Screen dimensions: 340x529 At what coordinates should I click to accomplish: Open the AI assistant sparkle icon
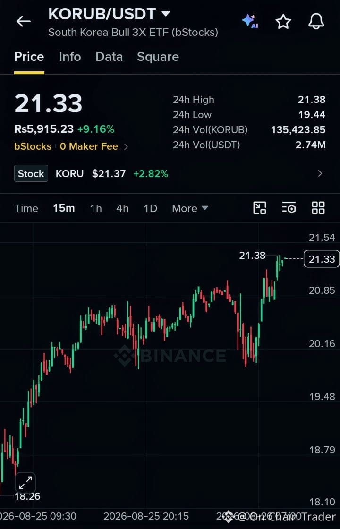pos(250,21)
